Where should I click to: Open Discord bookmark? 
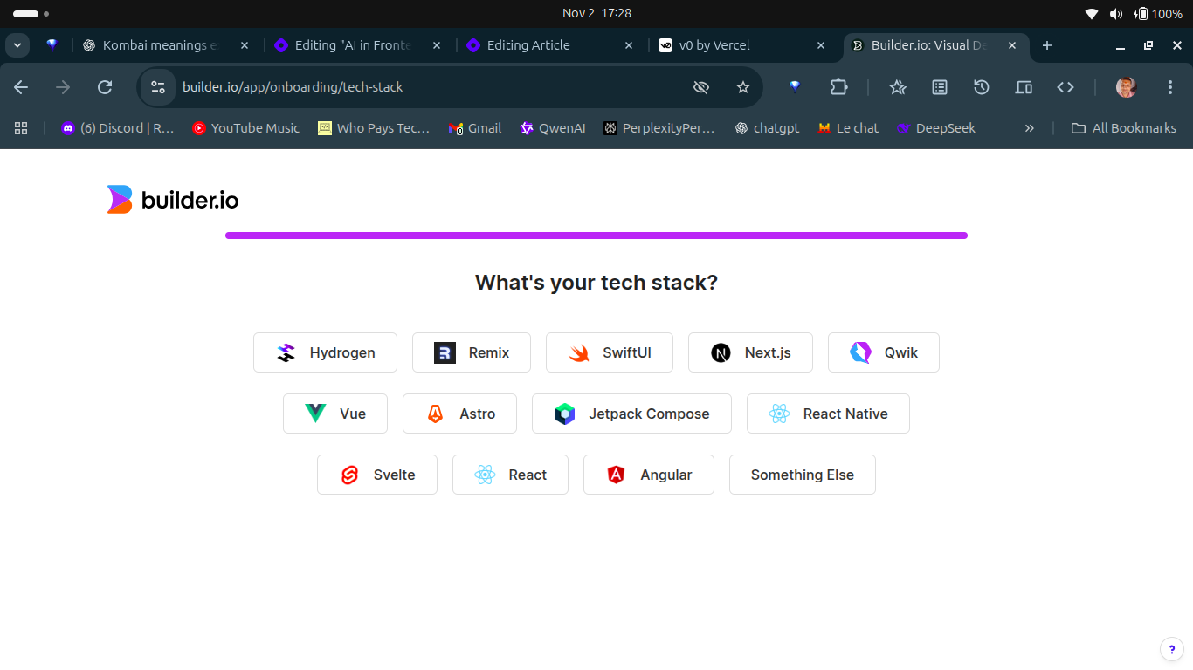[x=118, y=128]
